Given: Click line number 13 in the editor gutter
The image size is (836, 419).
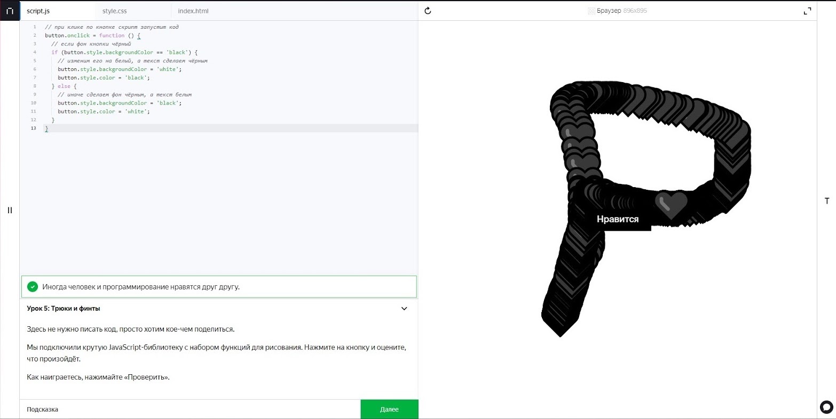Looking at the screenshot, I should click(34, 128).
